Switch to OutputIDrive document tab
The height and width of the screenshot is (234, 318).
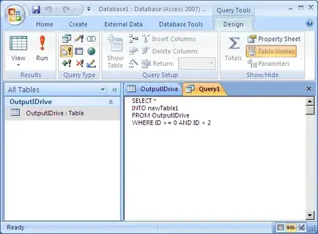coord(153,89)
